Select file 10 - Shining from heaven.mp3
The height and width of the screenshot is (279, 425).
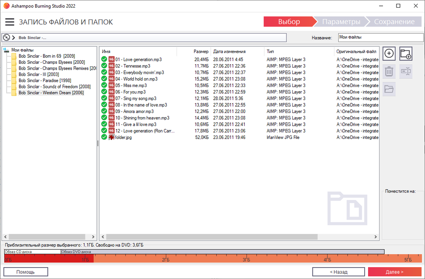142,118
